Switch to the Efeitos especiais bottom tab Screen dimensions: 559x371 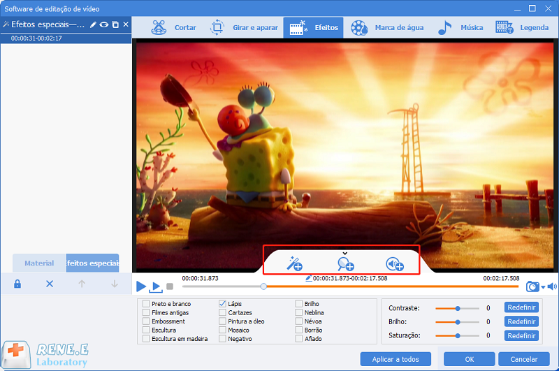click(x=92, y=263)
